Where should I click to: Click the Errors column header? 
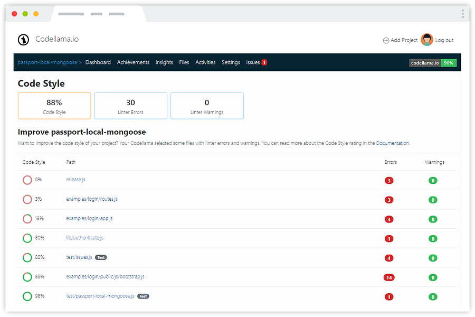click(391, 162)
